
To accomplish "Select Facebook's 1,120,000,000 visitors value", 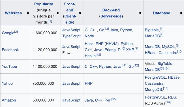I will tap(45, 50).
